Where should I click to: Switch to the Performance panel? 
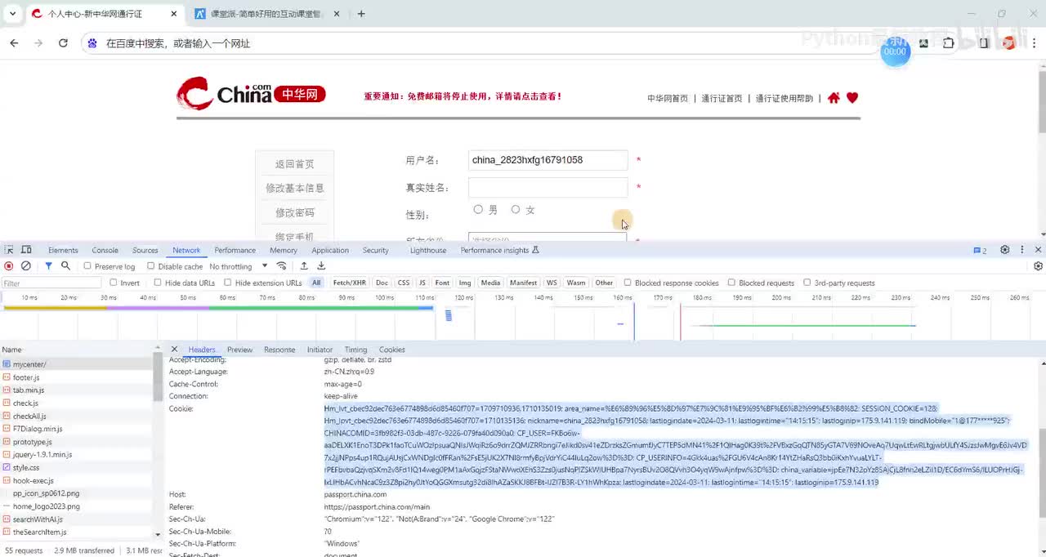pyautogui.click(x=235, y=250)
